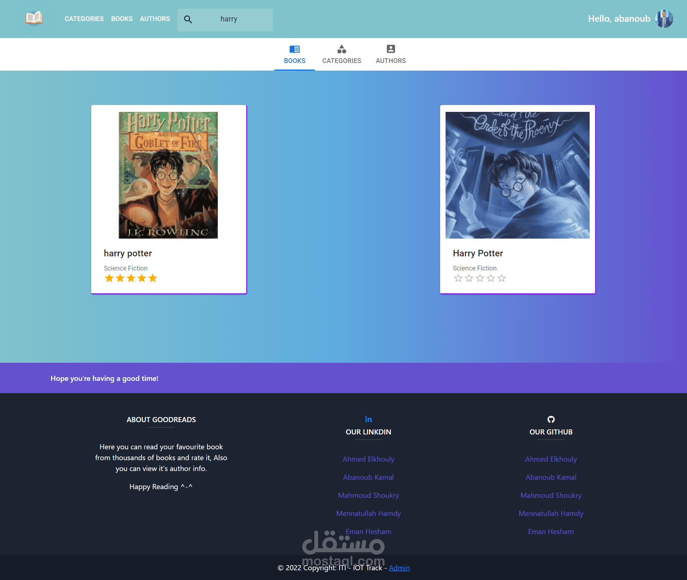Select the Books tab
This screenshot has height=580, width=687.
(x=295, y=54)
